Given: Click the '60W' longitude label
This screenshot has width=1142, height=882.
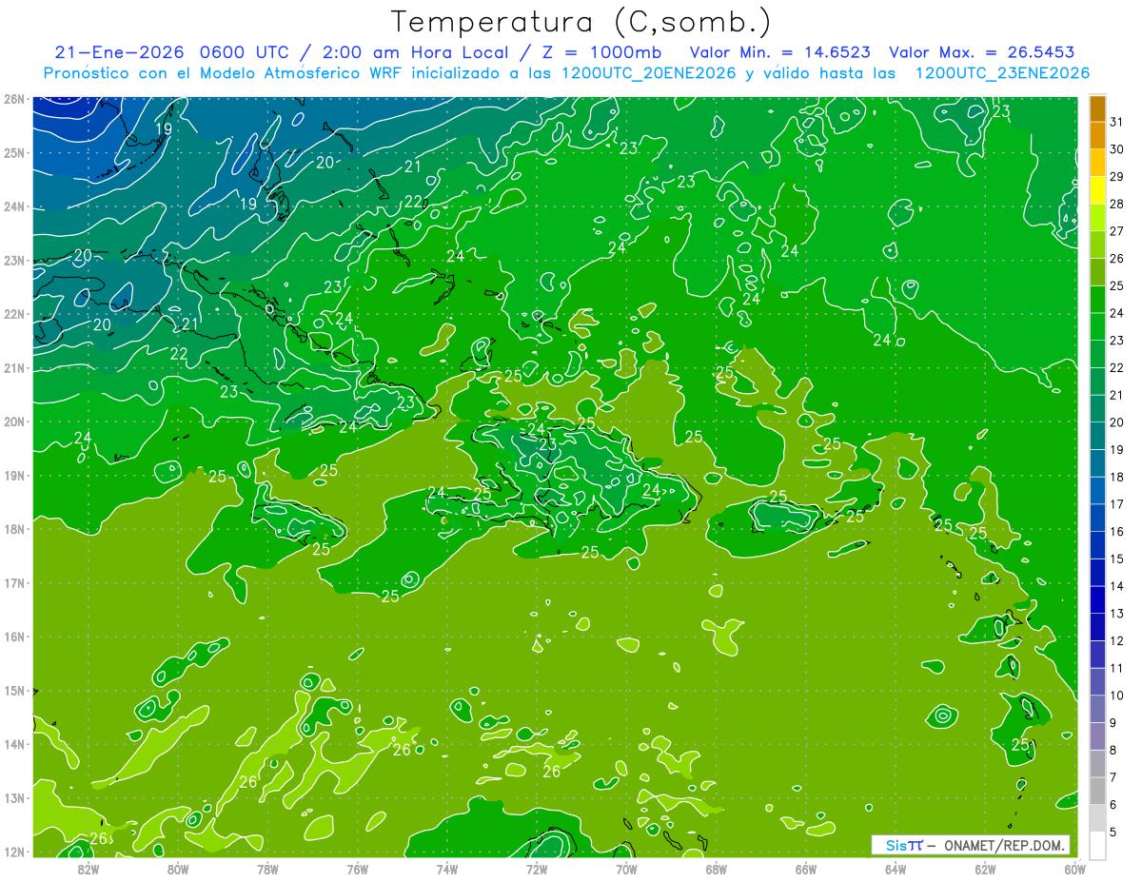Looking at the screenshot, I should point(1074,870).
